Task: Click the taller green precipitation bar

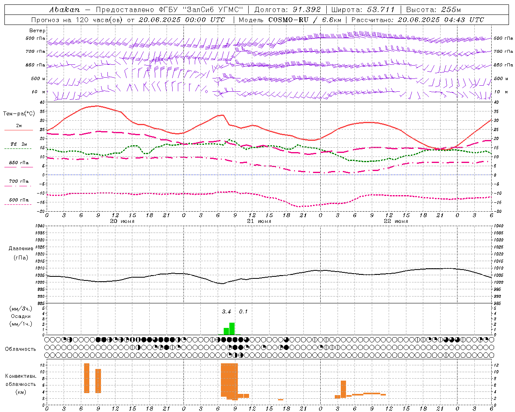Action: [232, 329]
